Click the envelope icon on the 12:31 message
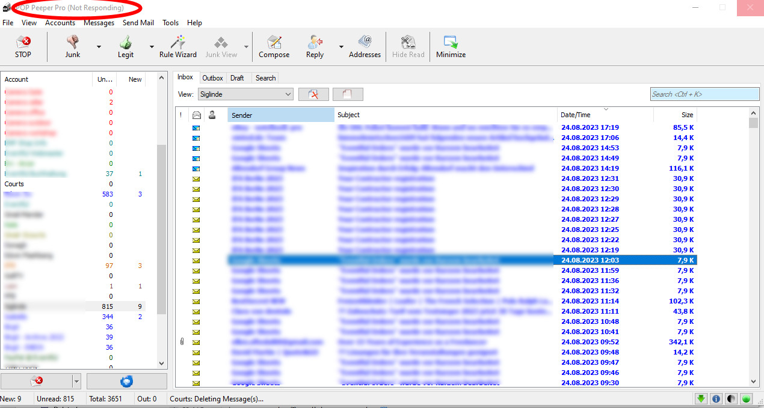Screen dimensions: 764x408 point(196,178)
